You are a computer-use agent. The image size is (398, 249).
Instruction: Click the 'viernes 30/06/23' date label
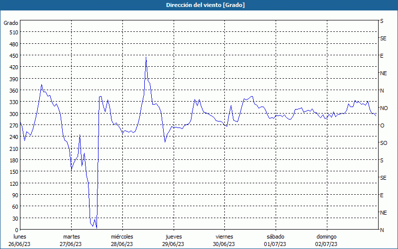pyautogui.click(x=224, y=241)
